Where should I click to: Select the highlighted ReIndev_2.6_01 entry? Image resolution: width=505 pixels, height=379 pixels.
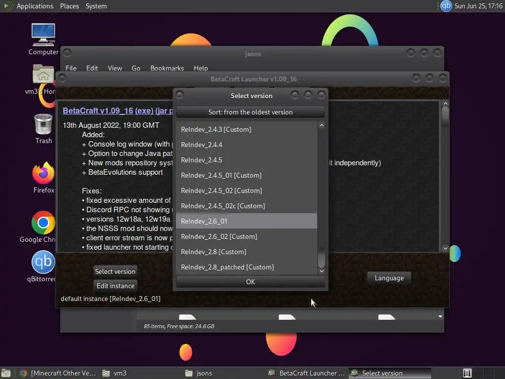coord(247,221)
